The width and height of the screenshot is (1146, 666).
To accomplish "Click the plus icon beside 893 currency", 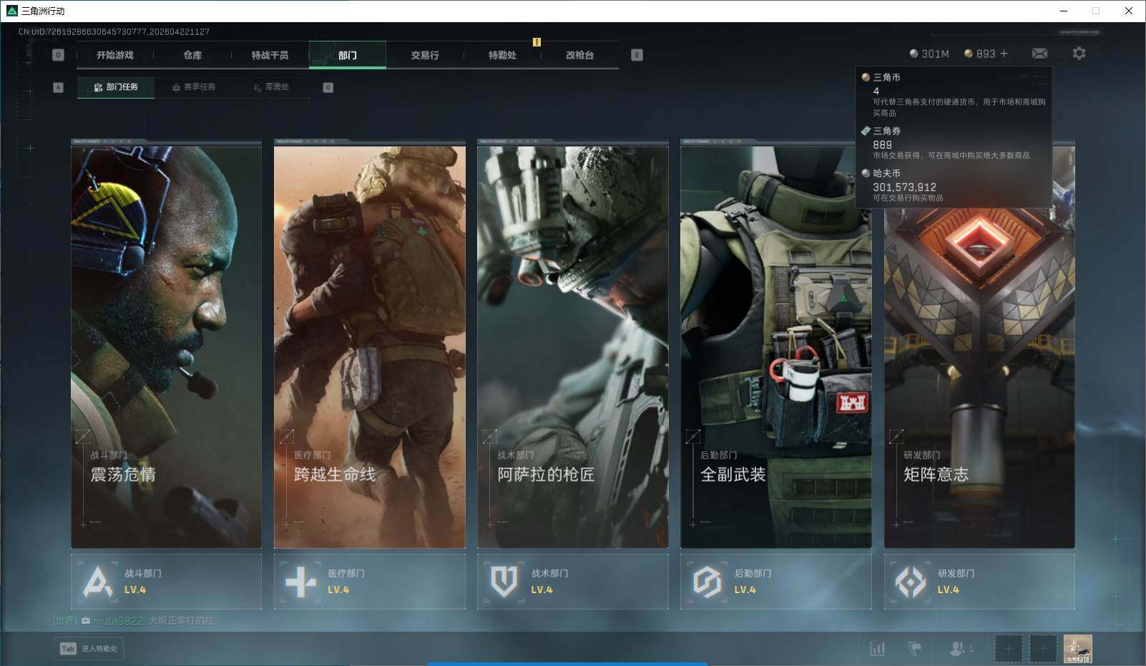I will (x=1004, y=54).
